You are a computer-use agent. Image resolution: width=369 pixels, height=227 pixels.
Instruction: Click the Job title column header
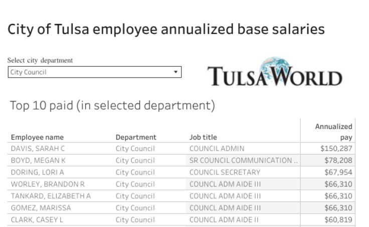(x=203, y=137)
